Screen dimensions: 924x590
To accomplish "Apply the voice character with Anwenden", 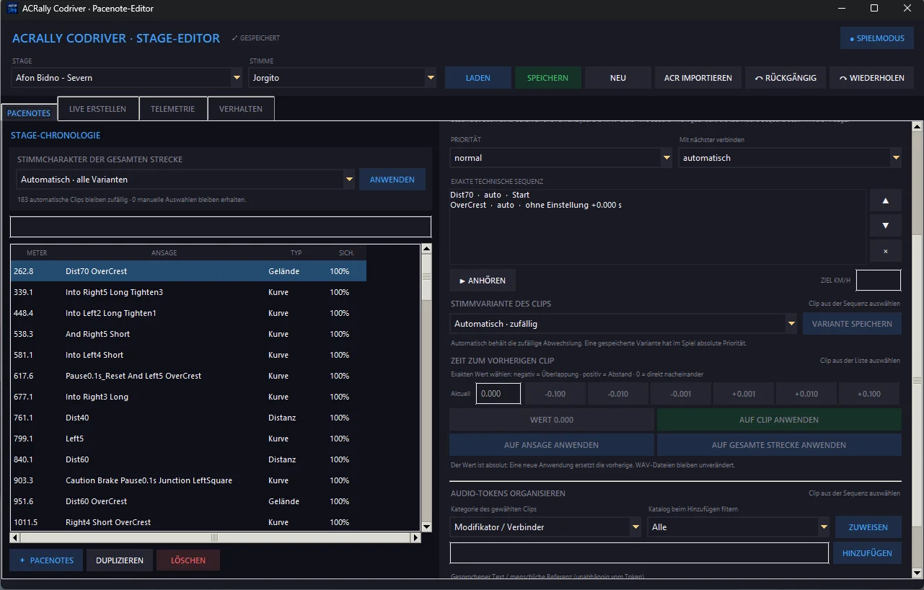I will [392, 180].
